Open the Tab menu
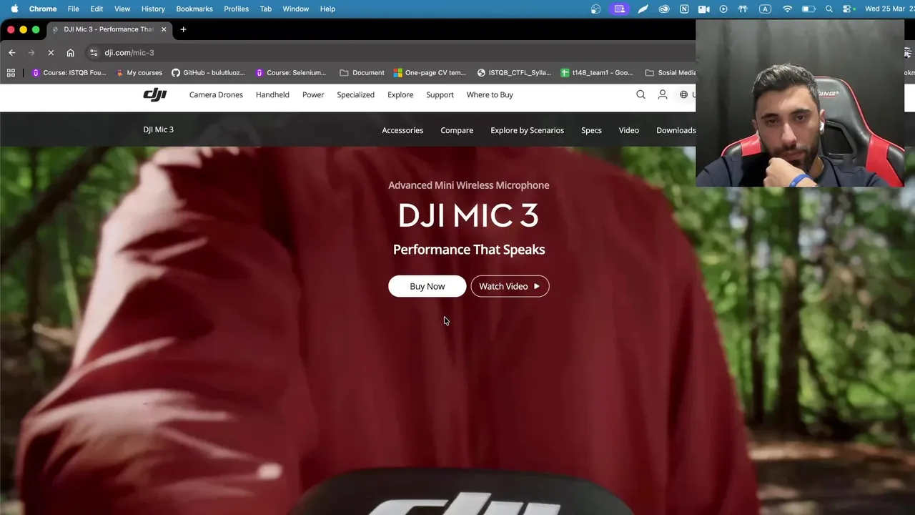915x515 pixels. click(x=265, y=9)
